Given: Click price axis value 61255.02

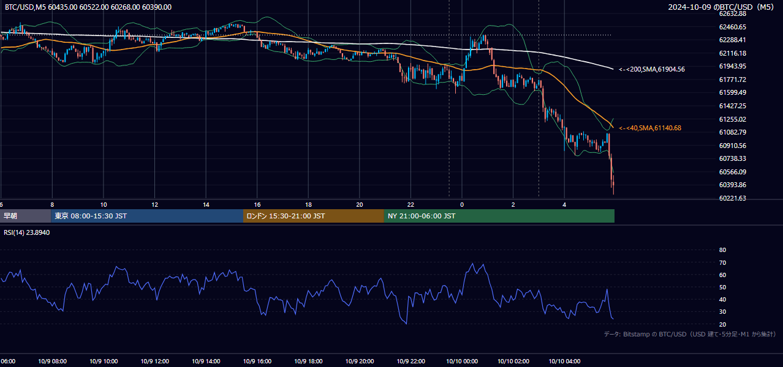Looking at the screenshot, I should tap(732, 119).
